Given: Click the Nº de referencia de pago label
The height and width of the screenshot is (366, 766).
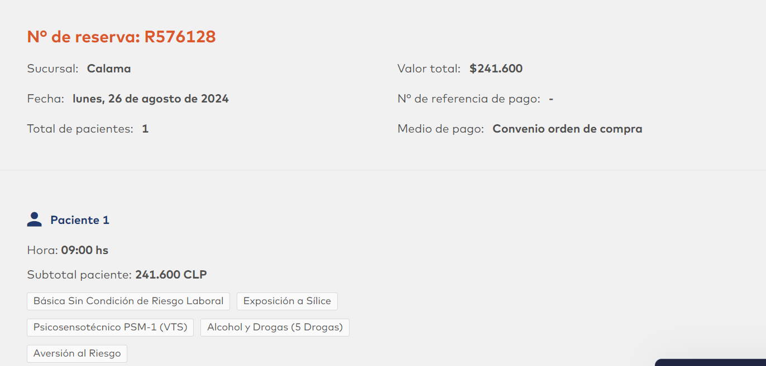Looking at the screenshot, I should (x=469, y=99).
